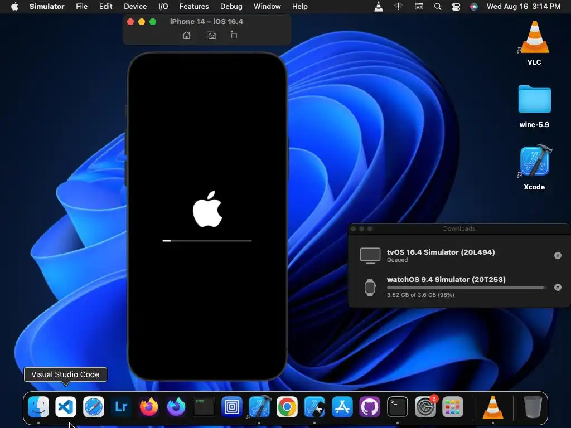571x428 pixels.
Task: Open the Simulator app menu
Action: 47,6
